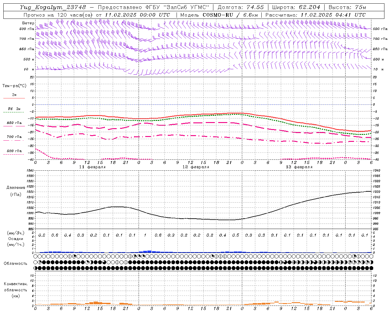This screenshot has width=389, height=311.
Task: Click the Рассчитано: 11.02.2025 04:41 UTC timestamp
Action: click(315, 15)
